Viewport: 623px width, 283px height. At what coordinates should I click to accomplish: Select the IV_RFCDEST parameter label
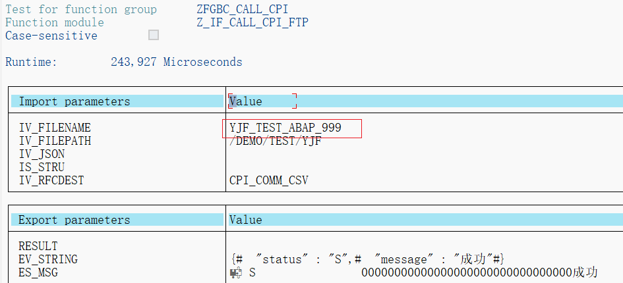tap(51, 180)
